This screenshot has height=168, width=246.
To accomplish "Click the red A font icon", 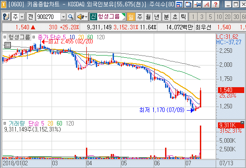I will 207,5.
